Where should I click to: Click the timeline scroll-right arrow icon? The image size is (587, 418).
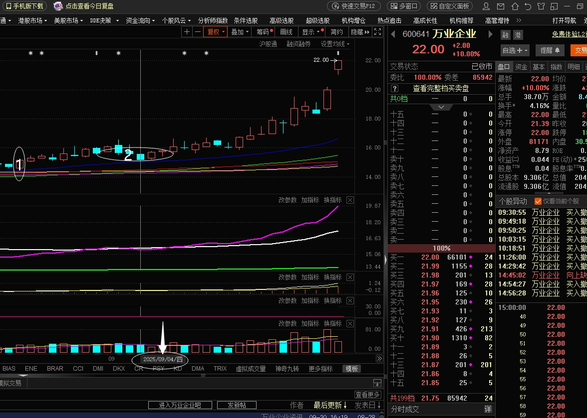point(379,359)
